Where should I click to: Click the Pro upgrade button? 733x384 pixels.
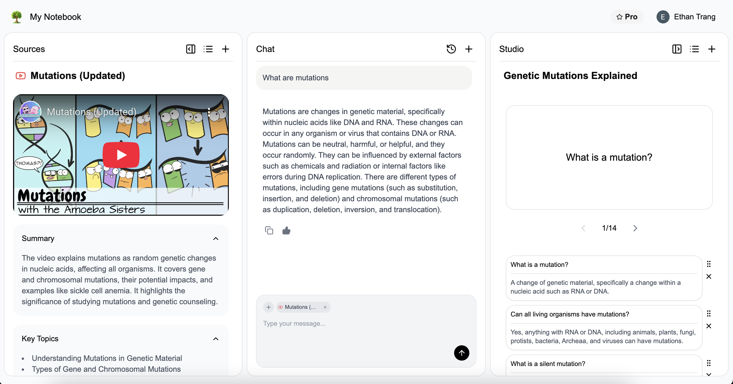(x=627, y=17)
